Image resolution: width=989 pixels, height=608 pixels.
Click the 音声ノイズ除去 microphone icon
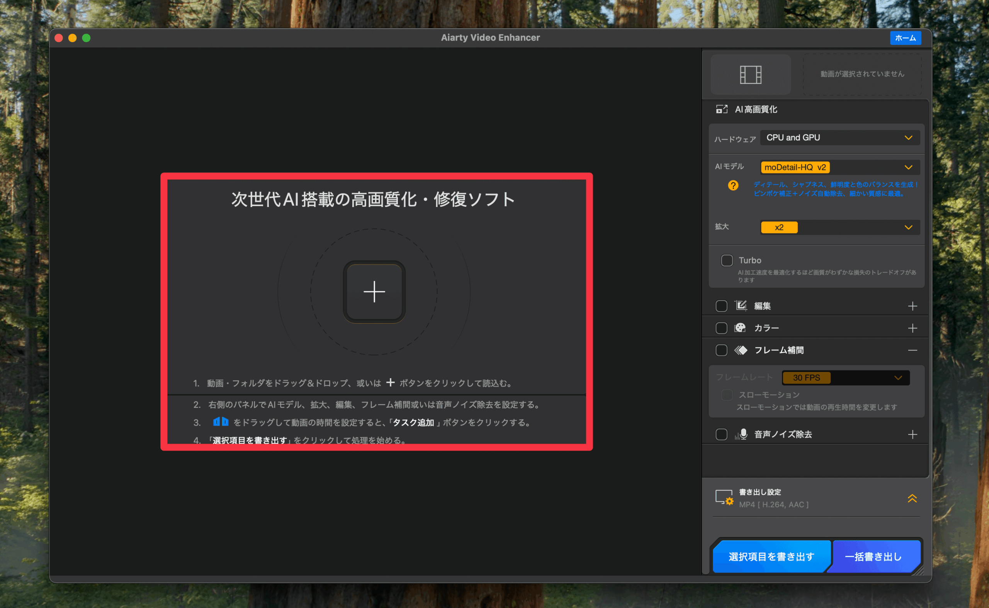(741, 434)
